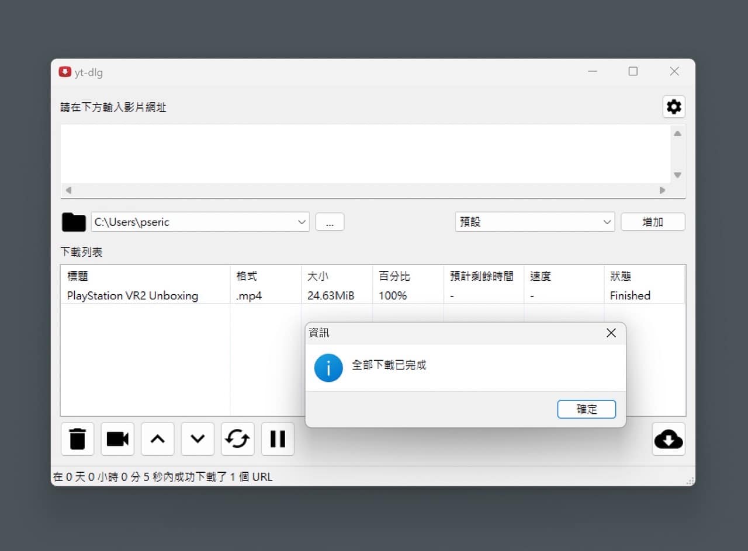Start download with the cloud download icon
748x551 pixels.
(x=669, y=439)
